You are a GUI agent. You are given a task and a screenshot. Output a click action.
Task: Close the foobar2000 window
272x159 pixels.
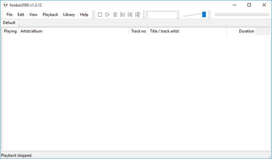(x=264, y=5)
